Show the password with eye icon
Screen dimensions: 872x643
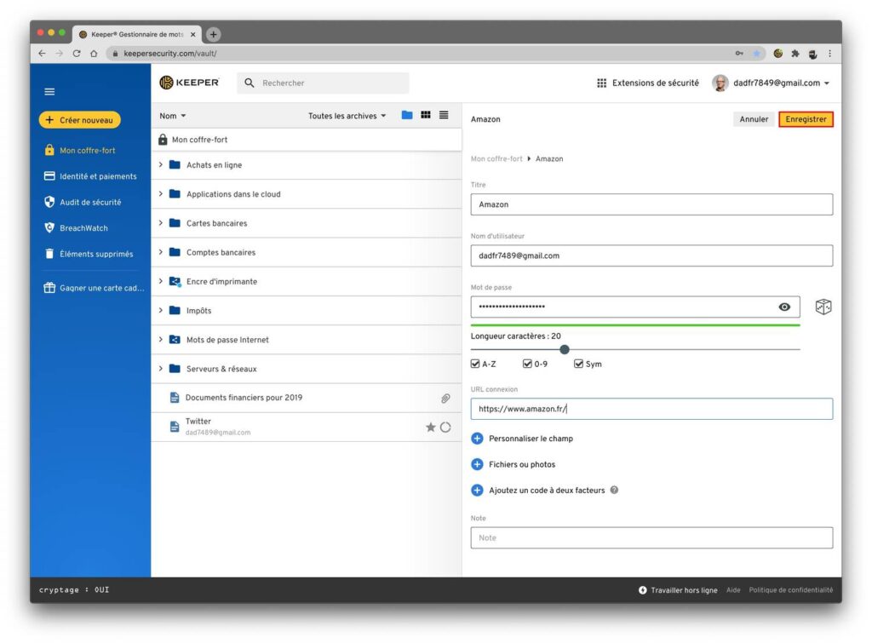point(784,307)
